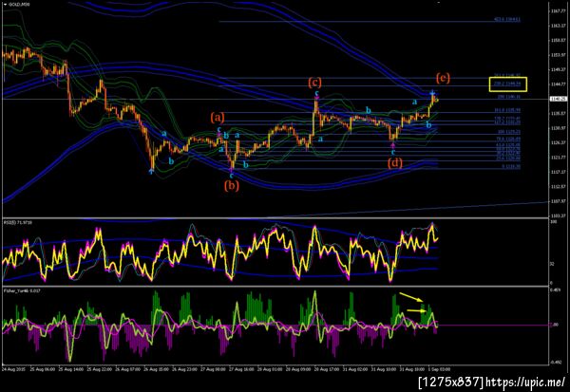Click the 423.6 Fibonacci level label
Viewport: 570px width, 392px height.
click(x=506, y=19)
